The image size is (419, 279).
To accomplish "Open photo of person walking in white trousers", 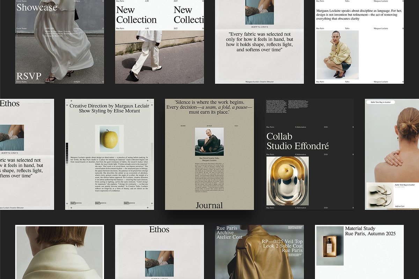I will pyautogui.click(x=160, y=57).
